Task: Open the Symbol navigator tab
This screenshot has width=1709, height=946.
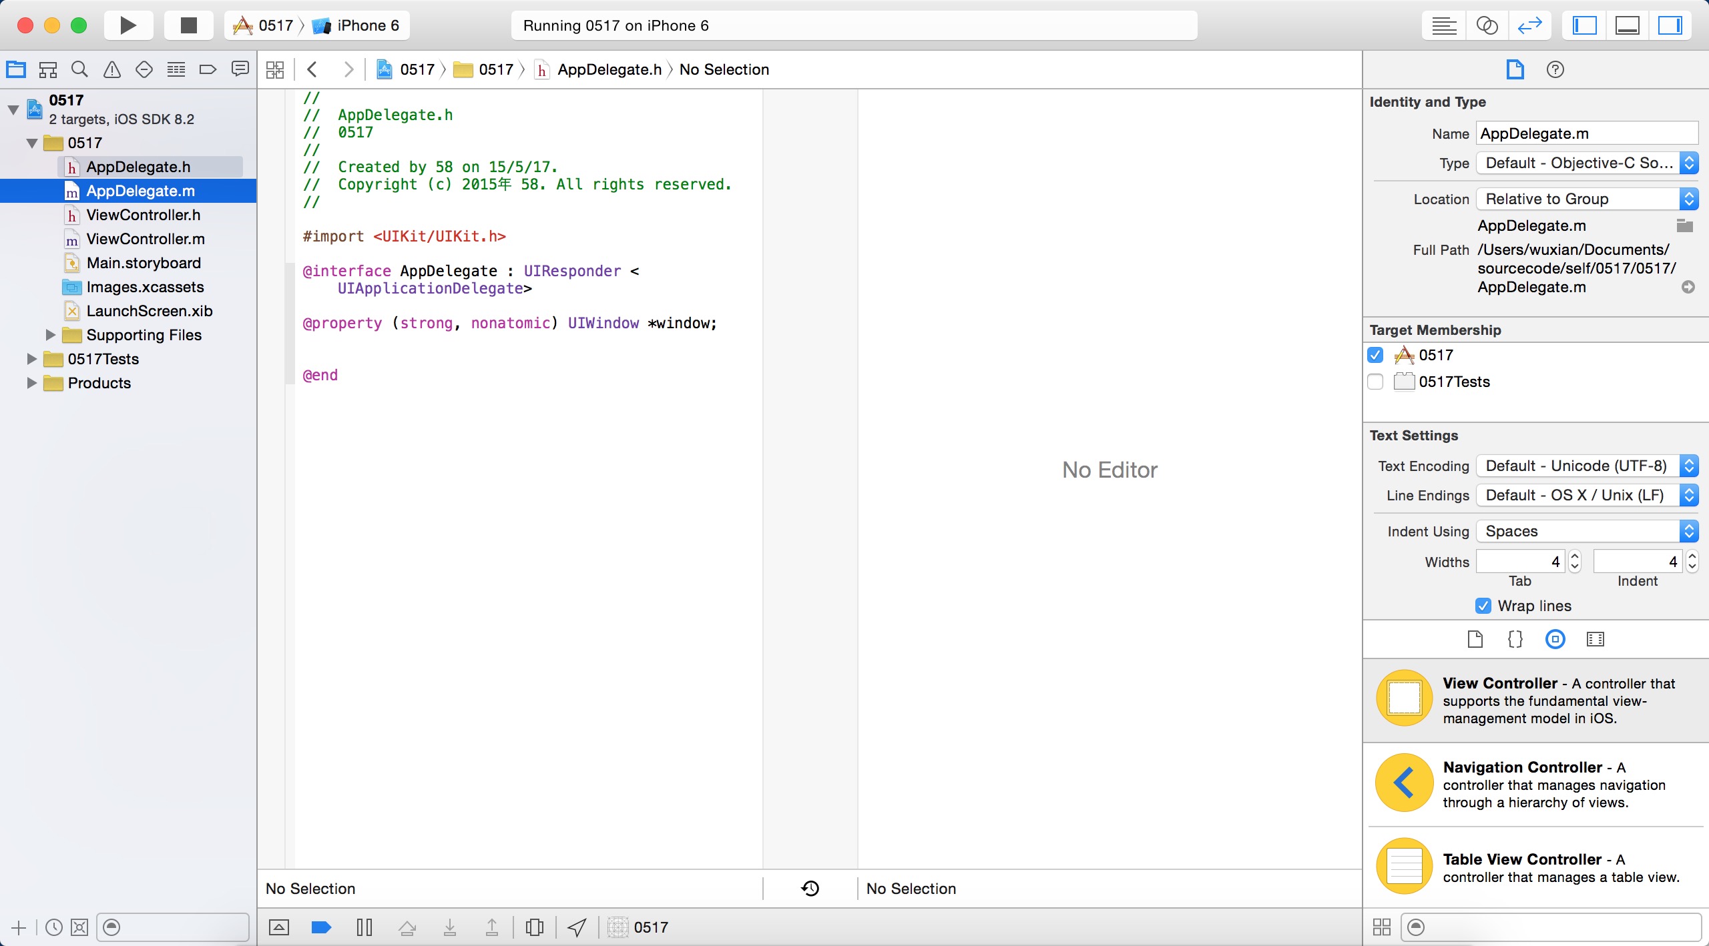Action: [x=48, y=69]
